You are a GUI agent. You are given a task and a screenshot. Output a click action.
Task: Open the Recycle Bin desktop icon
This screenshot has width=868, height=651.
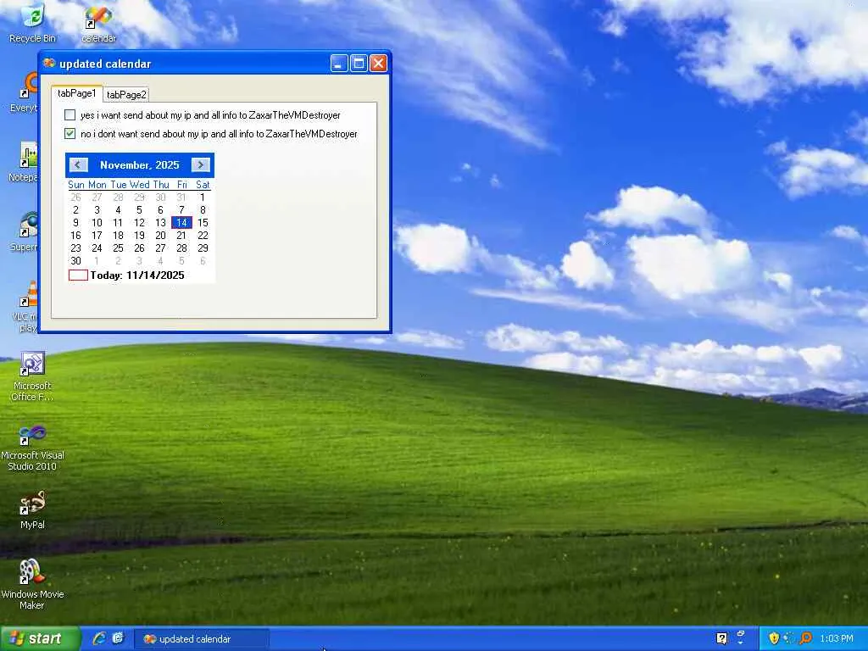(32, 22)
